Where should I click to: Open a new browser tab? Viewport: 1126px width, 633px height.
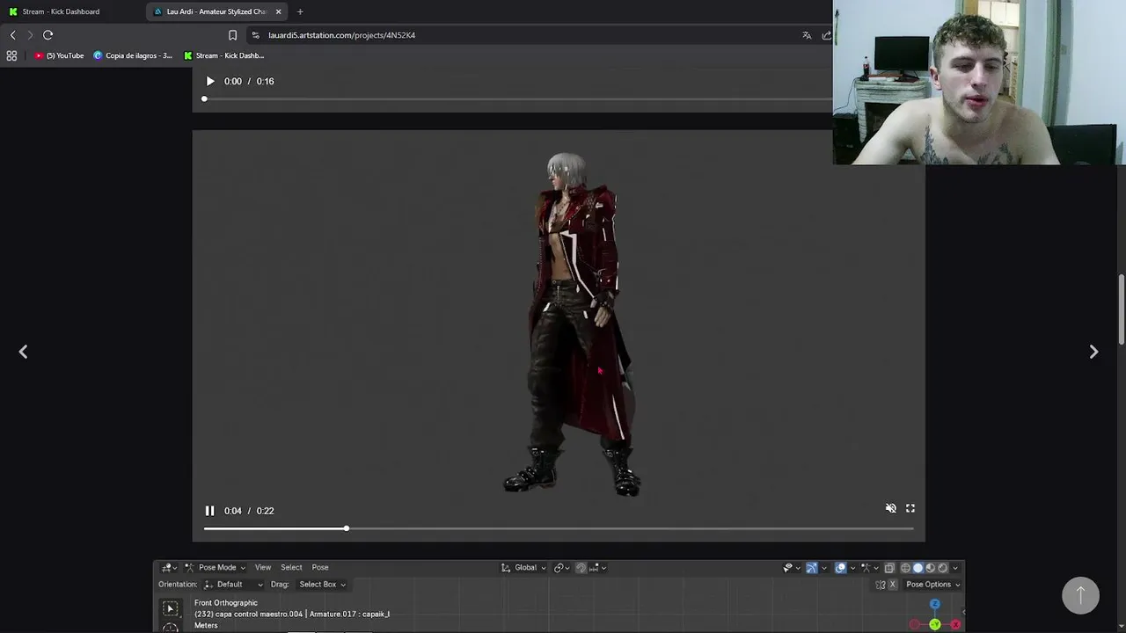coord(300,11)
